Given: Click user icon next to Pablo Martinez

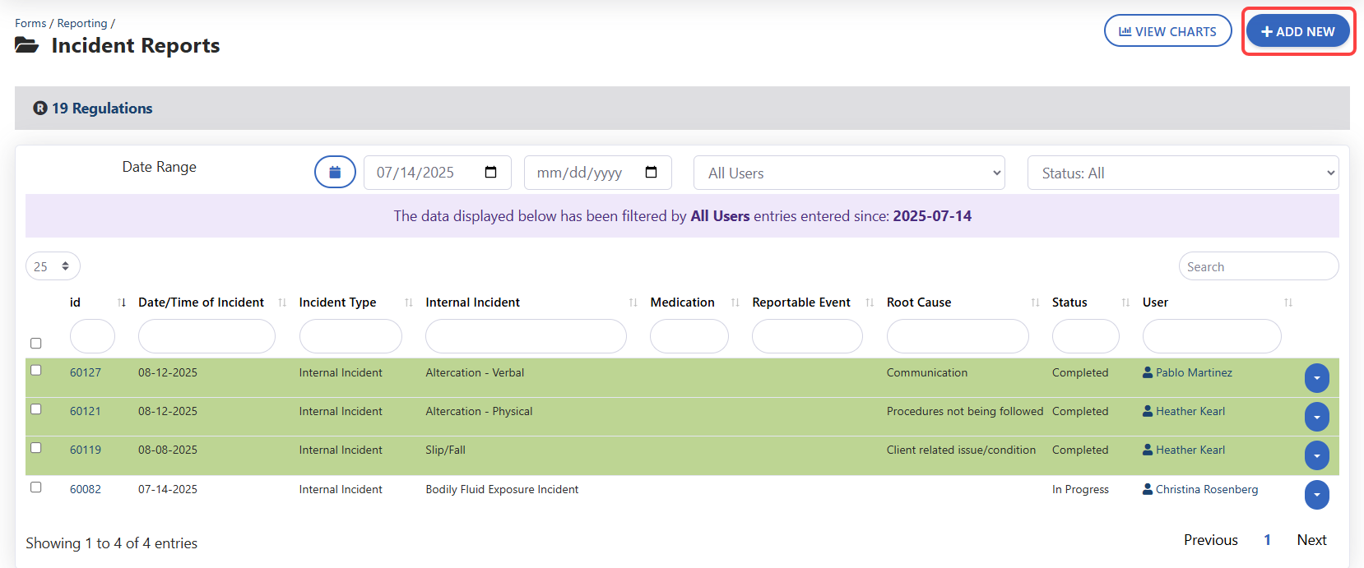Looking at the screenshot, I should tap(1147, 372).
